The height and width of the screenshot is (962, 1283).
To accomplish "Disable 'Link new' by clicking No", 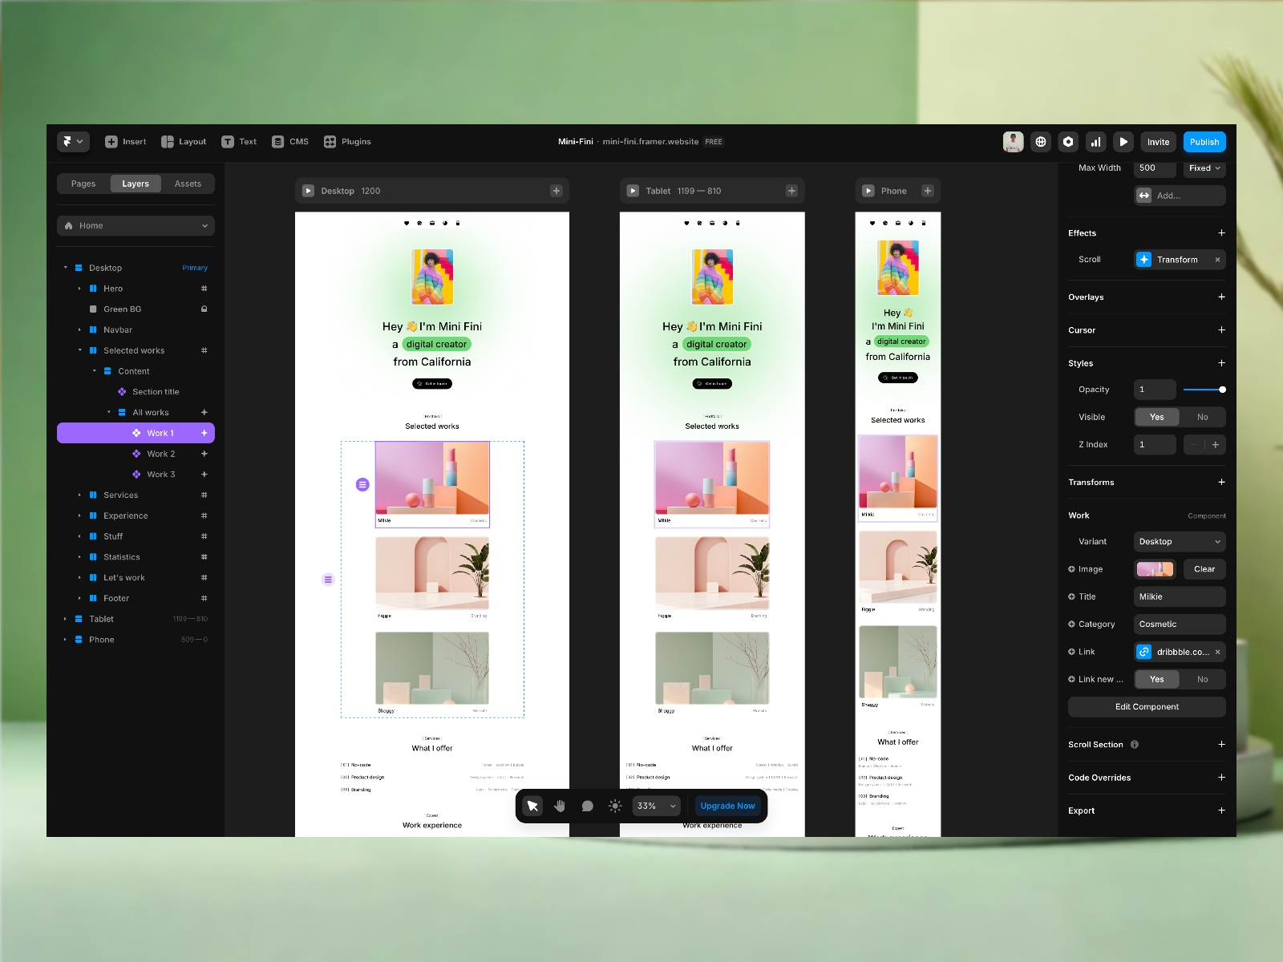I will coord(1202,679).
